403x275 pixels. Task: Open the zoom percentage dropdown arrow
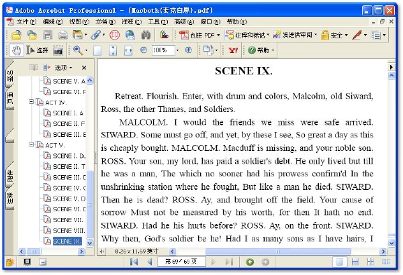pos(177,50)
